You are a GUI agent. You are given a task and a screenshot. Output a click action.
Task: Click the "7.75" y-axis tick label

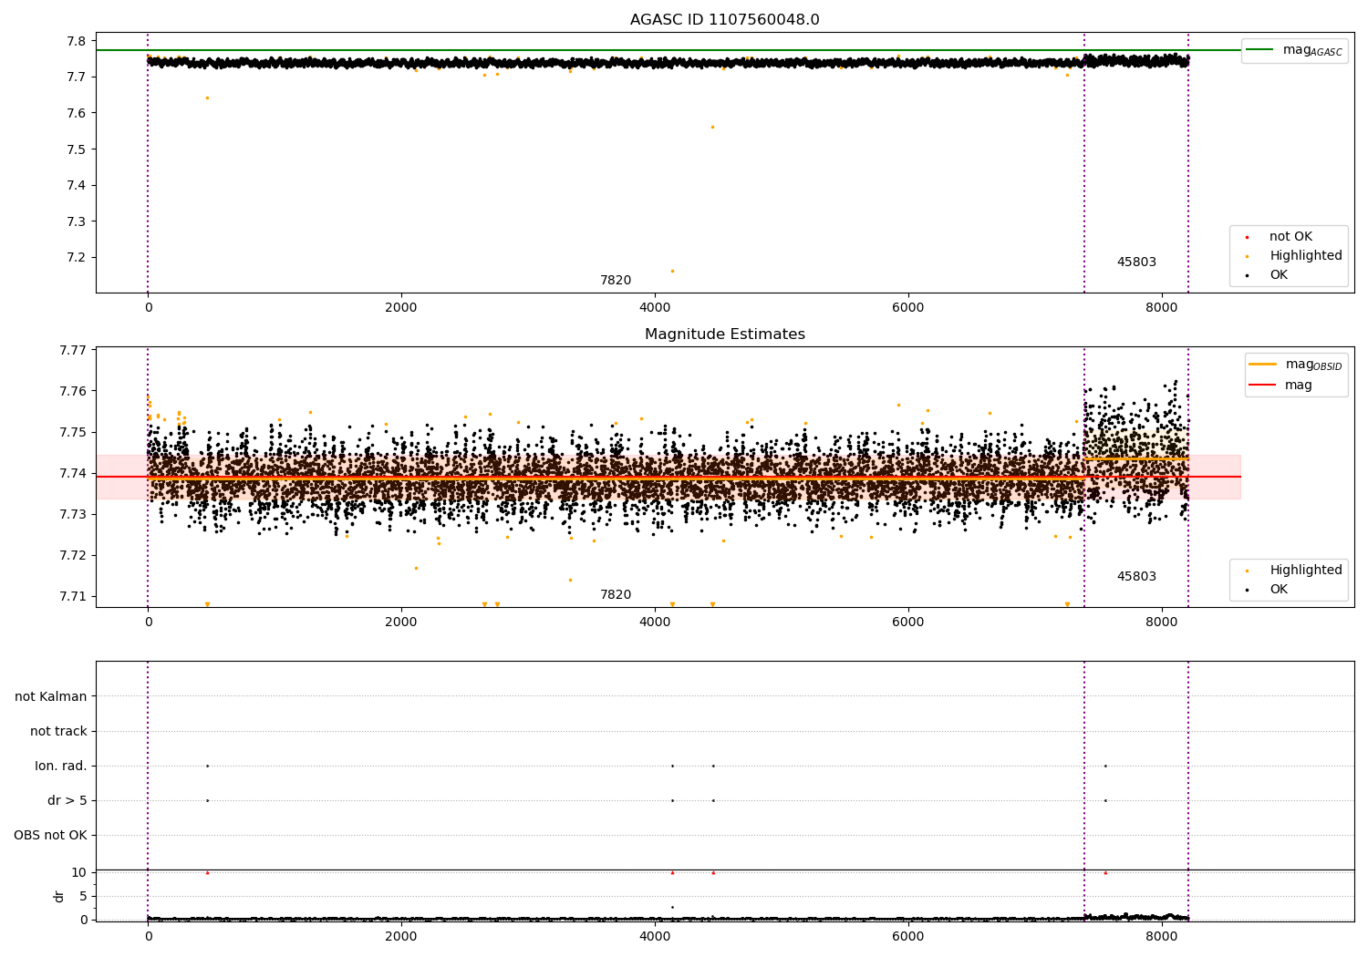(x=73, y=432)
